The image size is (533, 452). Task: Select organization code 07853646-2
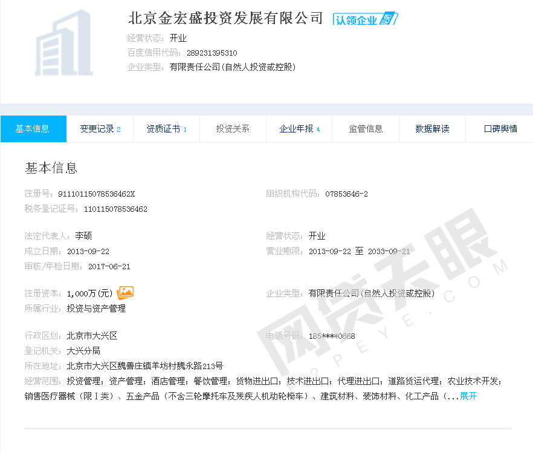tap(346, 194)
